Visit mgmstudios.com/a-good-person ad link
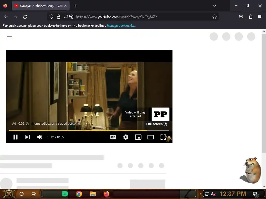This screenshot has width=266, height=199. [56, 124]
